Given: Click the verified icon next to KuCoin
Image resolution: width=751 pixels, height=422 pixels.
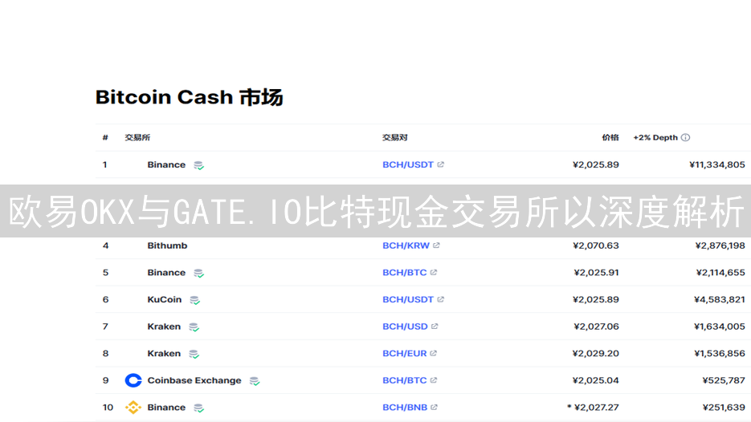Looking at the screenshot, I should [x=195, y=301].
